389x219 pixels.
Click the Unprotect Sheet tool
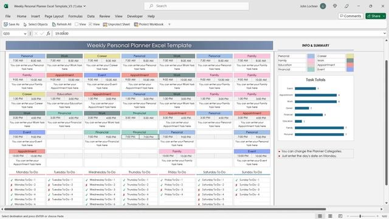click(x=116, y=24)
